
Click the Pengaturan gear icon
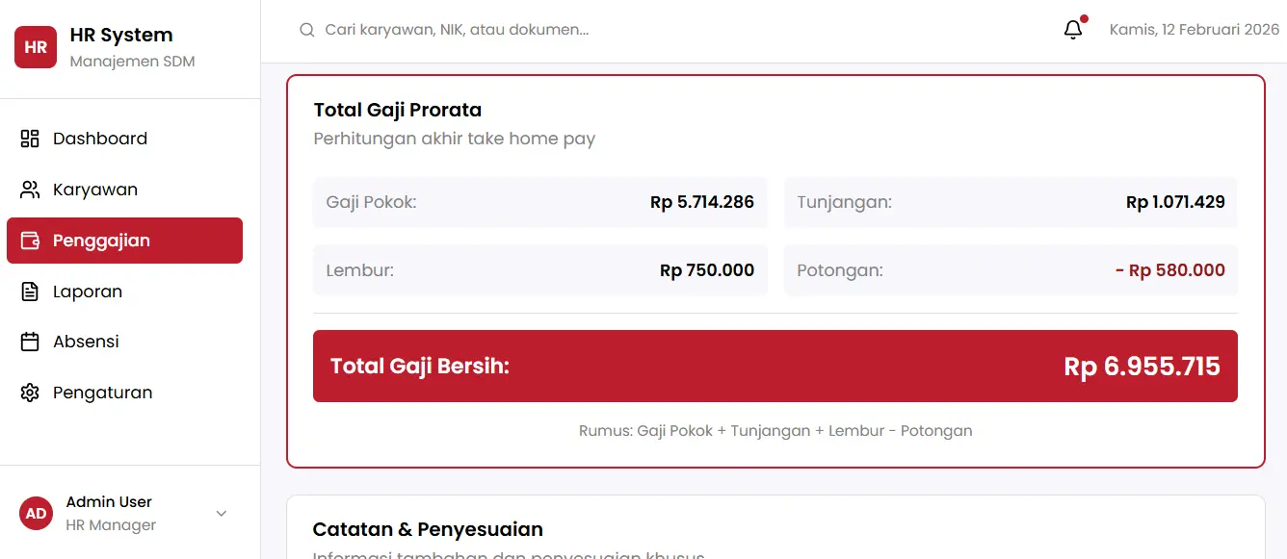(30, 393)
